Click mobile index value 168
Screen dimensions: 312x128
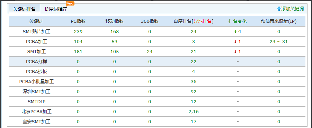click(115, 31)
